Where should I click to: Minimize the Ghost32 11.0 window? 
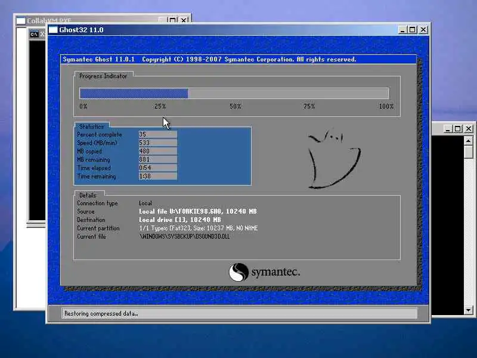[x=402, y=30]
